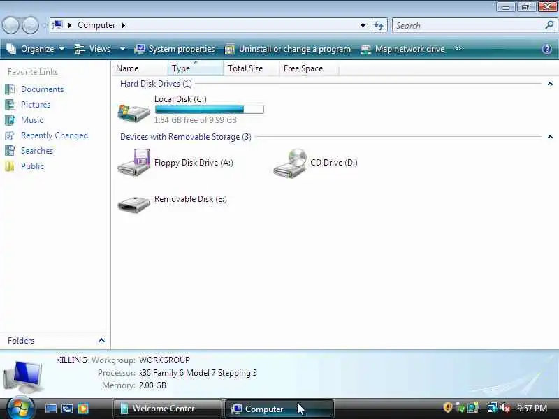Select the Hard Disk Drives (1) heading
Image resolution: width=559 pixels, height=419 pixels.
tap(156, 84)
